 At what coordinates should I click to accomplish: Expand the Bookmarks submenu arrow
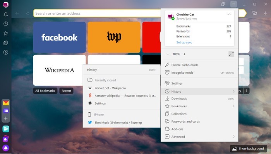(233, 106)
